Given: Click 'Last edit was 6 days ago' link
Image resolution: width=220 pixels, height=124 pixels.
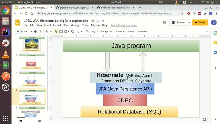Looking at the screenshot, I should [124, 25].
